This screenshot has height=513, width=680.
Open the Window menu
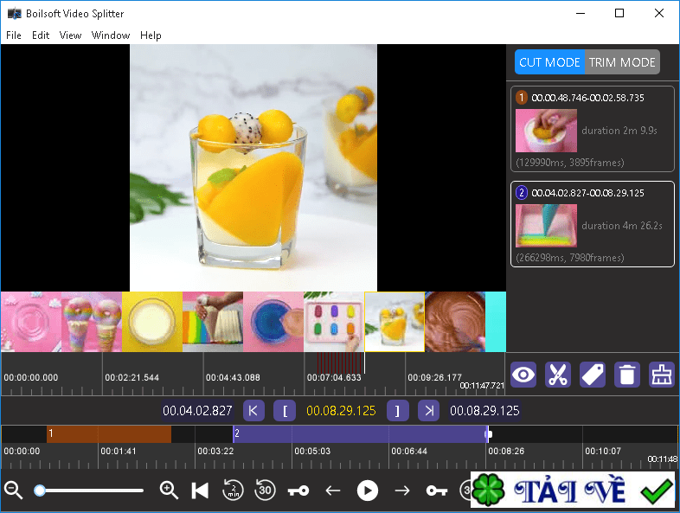110,35
